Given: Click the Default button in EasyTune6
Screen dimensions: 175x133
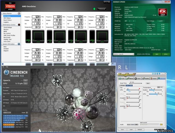Looking at the screenshot, I should click(x=140, y=129).
